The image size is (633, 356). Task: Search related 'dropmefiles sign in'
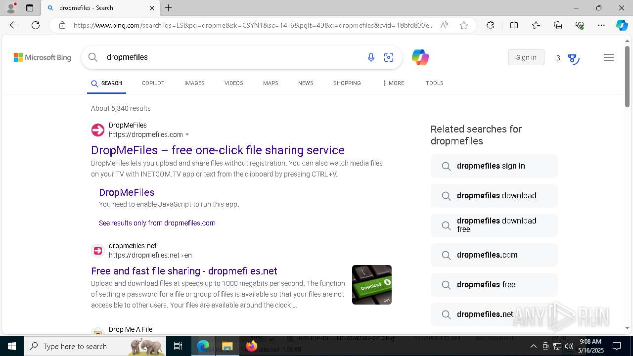pos(494,166)
